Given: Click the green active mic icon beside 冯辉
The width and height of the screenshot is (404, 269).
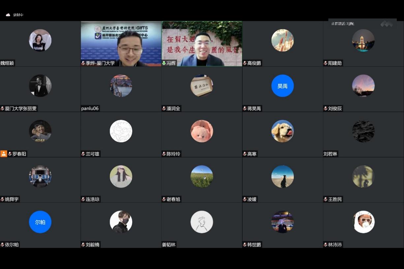Looking at the screenshot, I should coord(164,63).
